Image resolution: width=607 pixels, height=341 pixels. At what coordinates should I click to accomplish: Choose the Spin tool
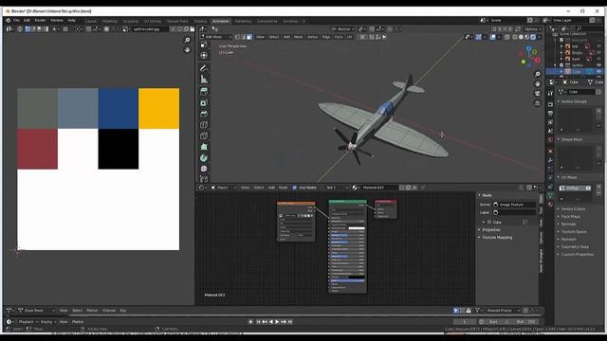204,158
